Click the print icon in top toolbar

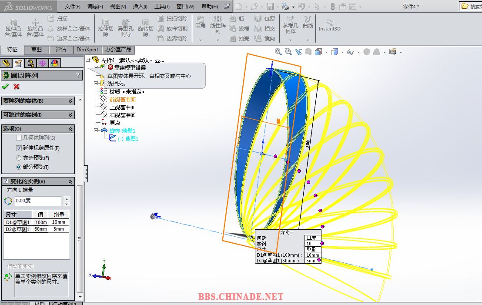(x=285, y=7)
